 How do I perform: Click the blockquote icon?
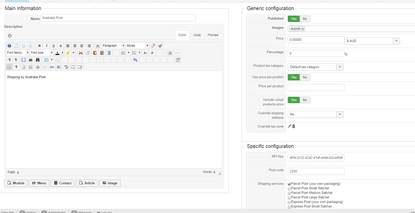pyautogui.click(x=98, y=46)
